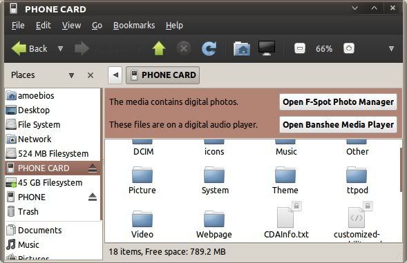Viewport: 407px width, 263px height.
Task: Eject the PHONE volume
Action: coord(93,197)
